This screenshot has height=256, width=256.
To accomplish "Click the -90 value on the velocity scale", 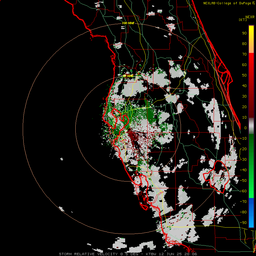I will tap(243, 223).
